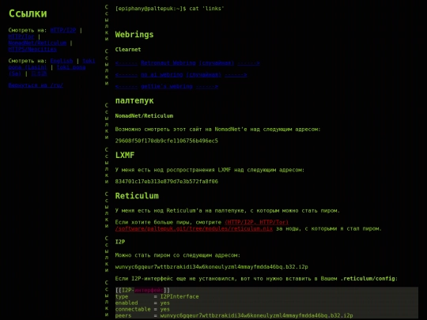The height and width of the screenshot is (320, 427).
Task: Click the 'LXMF' heading
Action: [x=125, y=155]
